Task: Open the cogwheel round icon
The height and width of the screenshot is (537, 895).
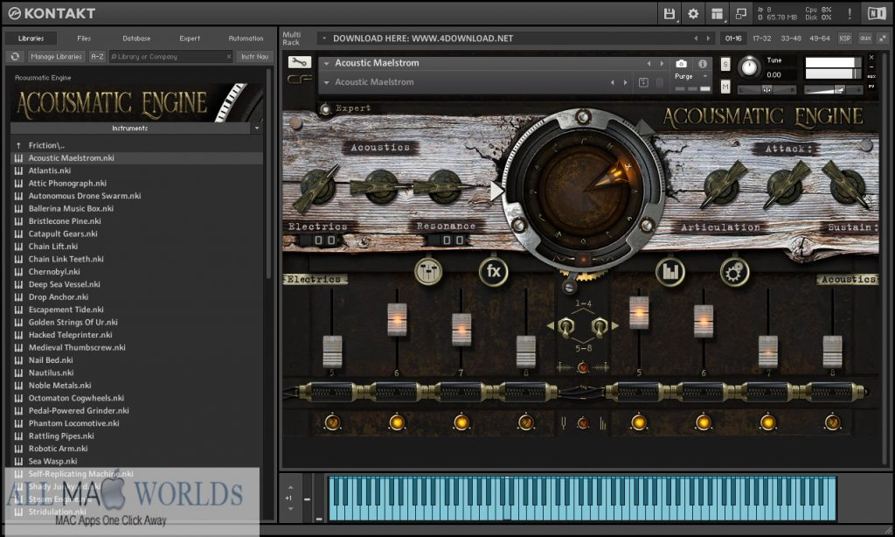Action: pyautogui.click(x=734, y=271)
